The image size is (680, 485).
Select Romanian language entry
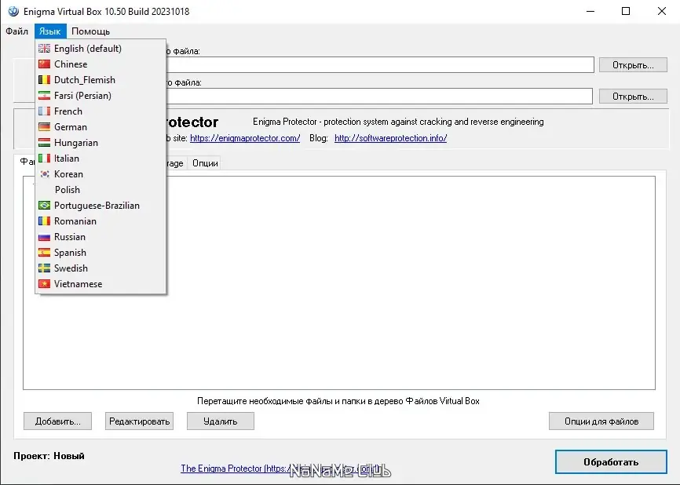101,221
